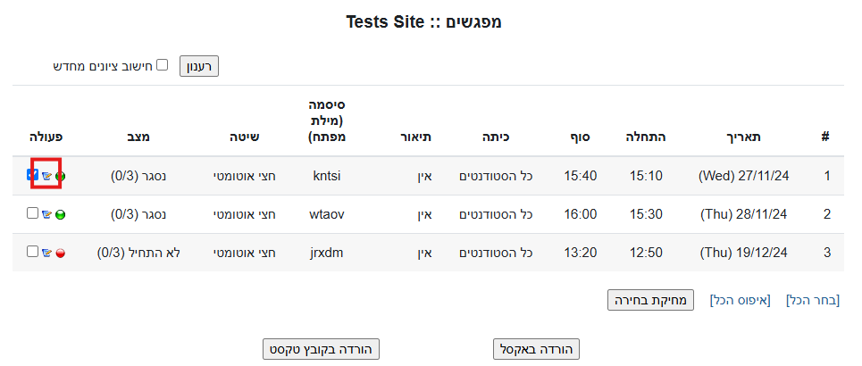The image size is (862, 366).
Task: Select the checkbox for session 3
Action: tap(32, 252)
